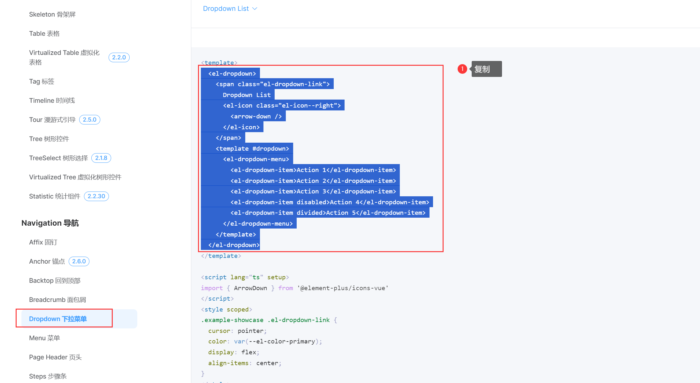Click the Action 3 dropdown-item code line
This screenshot has height=383, width=700.
tap(313, 191)
